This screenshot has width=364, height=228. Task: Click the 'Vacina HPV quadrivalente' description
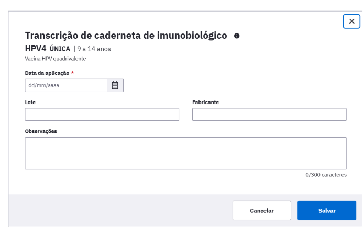coord(56,59)
